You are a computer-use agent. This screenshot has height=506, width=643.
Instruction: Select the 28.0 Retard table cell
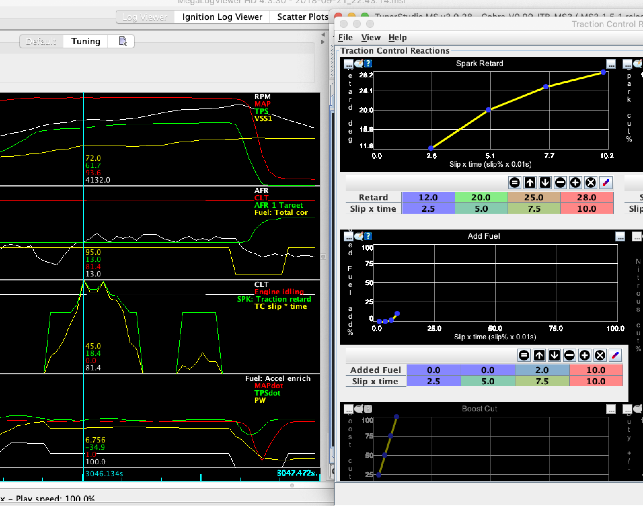586,197
